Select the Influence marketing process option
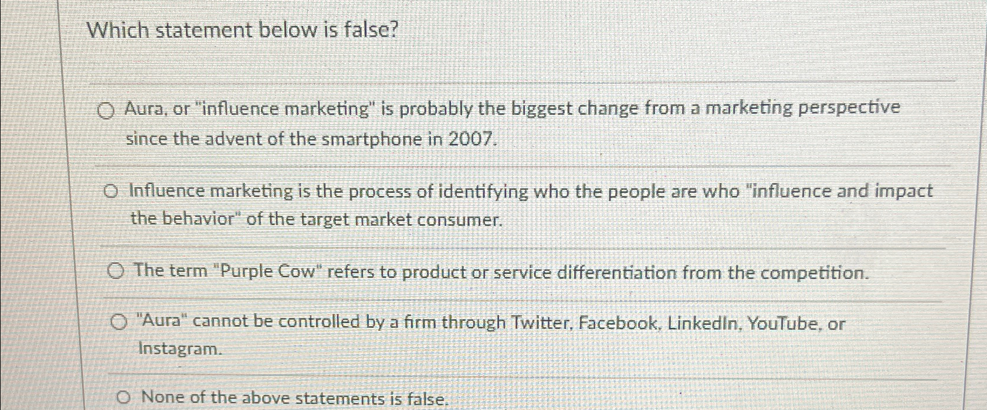Viewport: 987px width, 410px height. pos(111,191)
